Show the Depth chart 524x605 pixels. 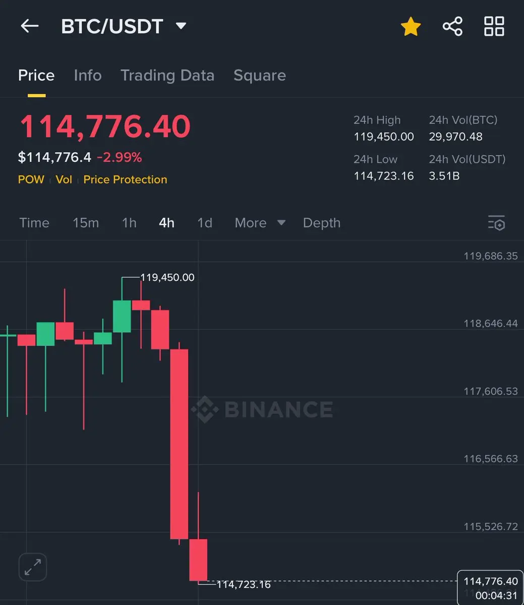point(322,223)
